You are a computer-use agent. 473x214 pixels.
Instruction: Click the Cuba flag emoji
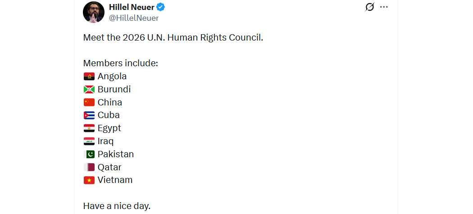89,115
